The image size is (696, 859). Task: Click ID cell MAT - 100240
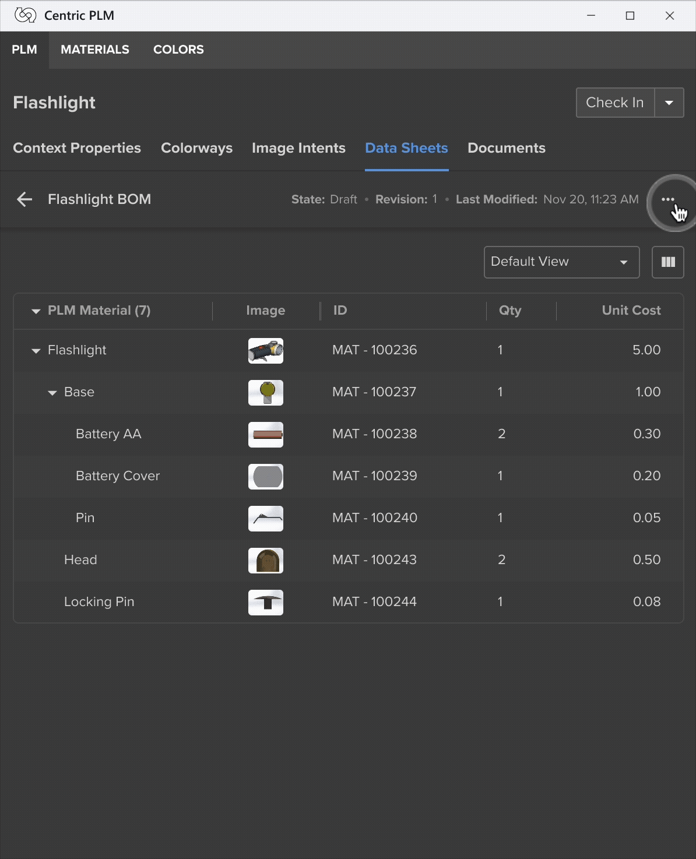click(375, 518)
